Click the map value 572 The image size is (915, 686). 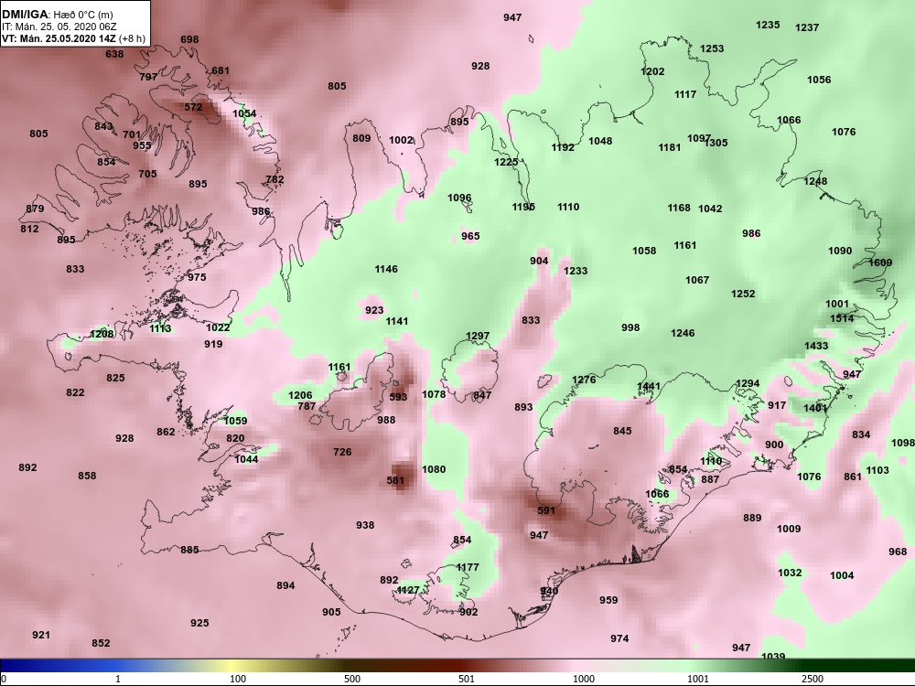pyautogui.click(x=193, y=107)
